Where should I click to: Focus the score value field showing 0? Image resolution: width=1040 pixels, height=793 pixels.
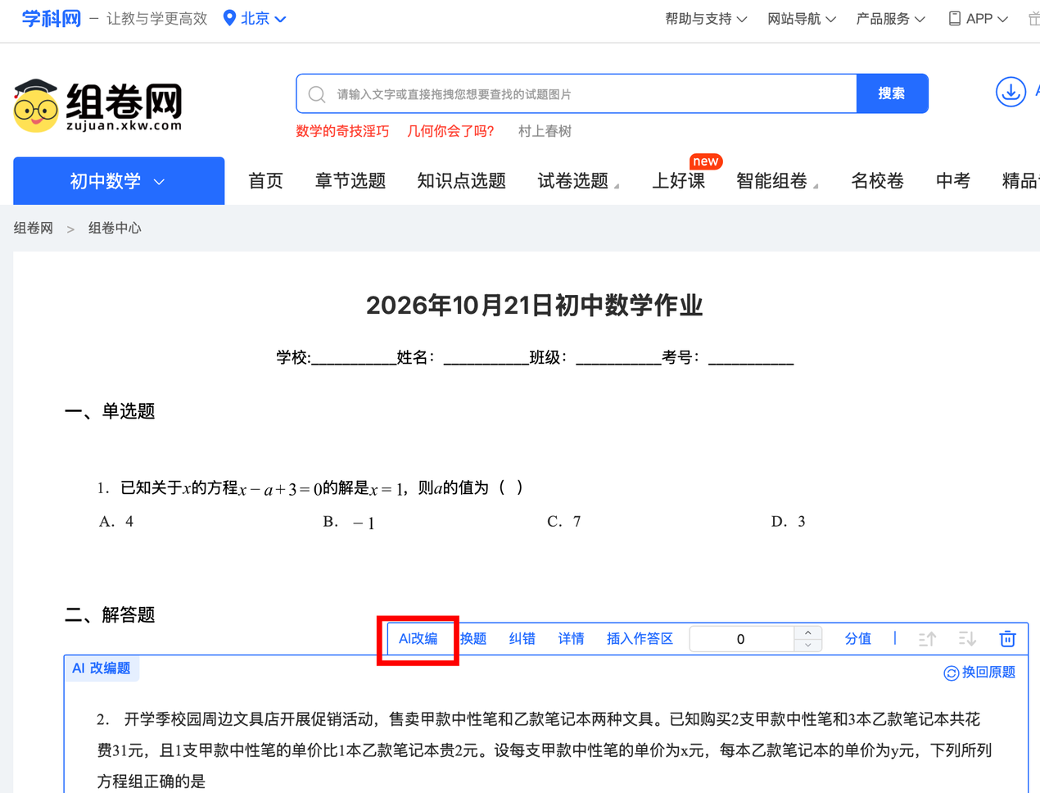tap(741, 639)
